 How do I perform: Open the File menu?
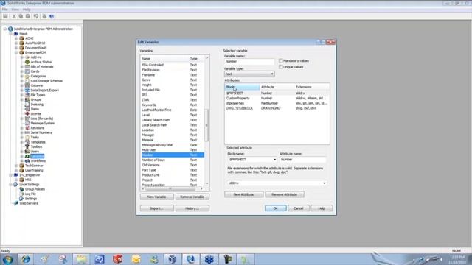pyautogui.click(x=5, y=10)
